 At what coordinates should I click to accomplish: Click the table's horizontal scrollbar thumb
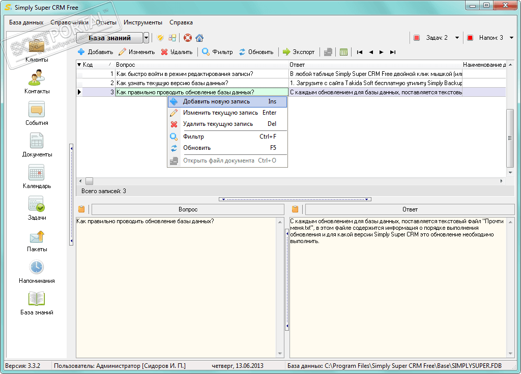point(90,181)
